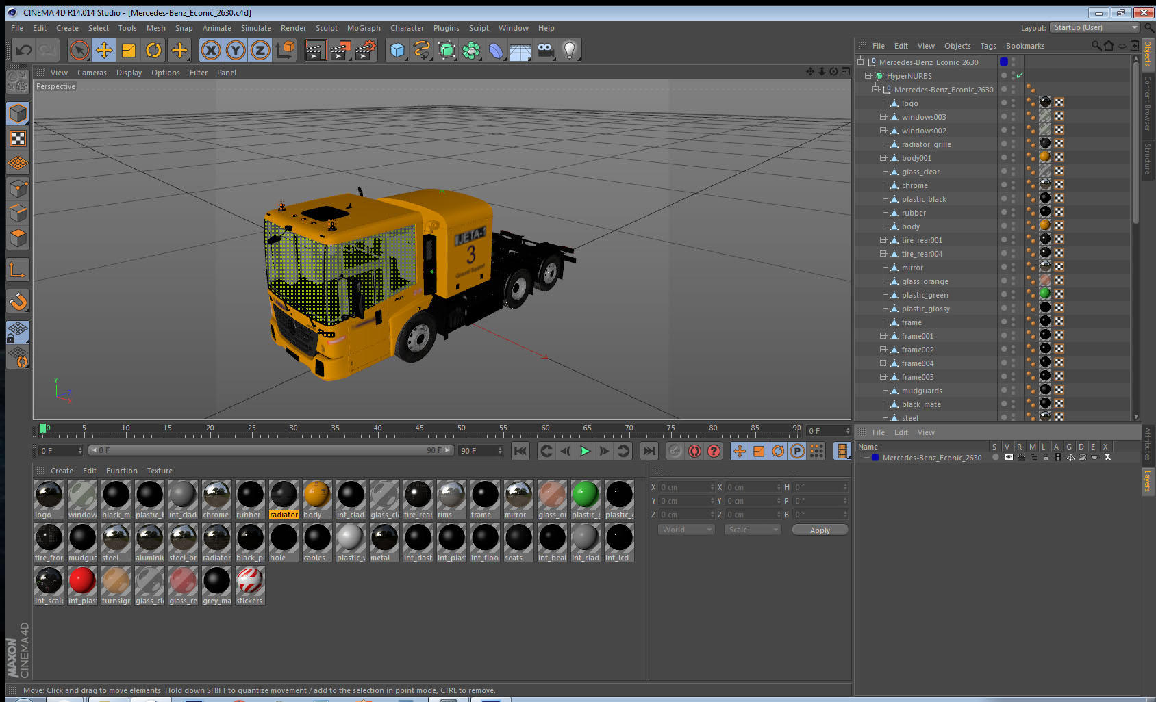Open the Layout dropdown Startup (User)
Image resolution: width=1156 pixels, height=702 pixels.
1095,27
